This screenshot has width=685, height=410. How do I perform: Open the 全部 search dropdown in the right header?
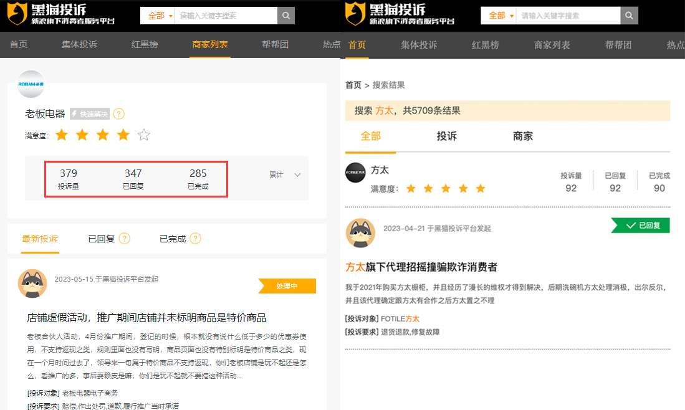click(498, 16)
